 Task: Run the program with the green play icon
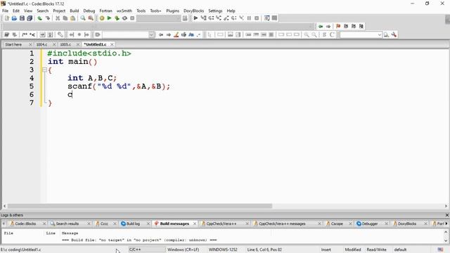pos(110,18)
